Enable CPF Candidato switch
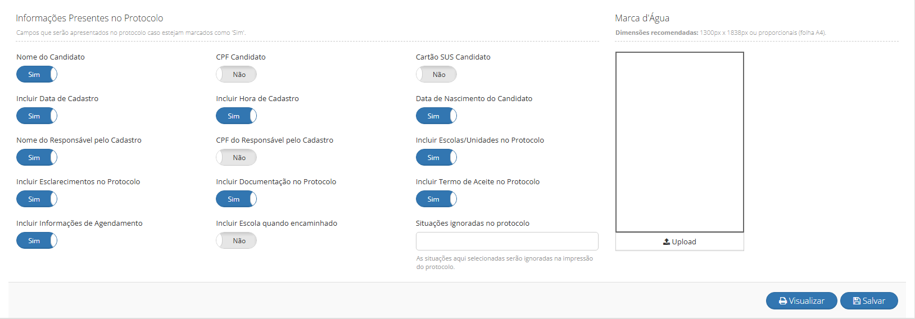 (x=236, y=74)
